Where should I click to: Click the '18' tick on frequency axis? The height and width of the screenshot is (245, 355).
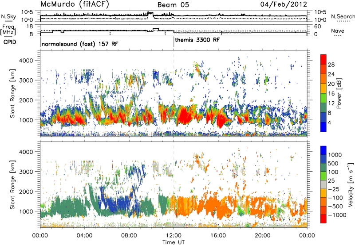pyautogui.click(x=30, y=27)
